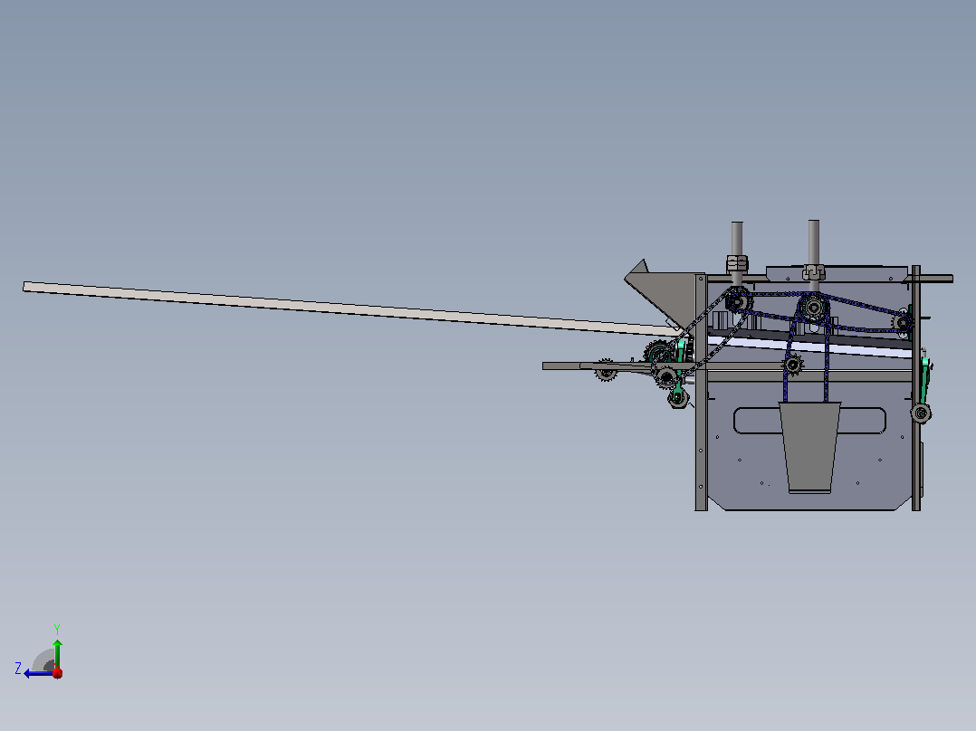Select the roller wheel below the right green lever
Screen dimensions: 976x731
click(x=921, y=413)
